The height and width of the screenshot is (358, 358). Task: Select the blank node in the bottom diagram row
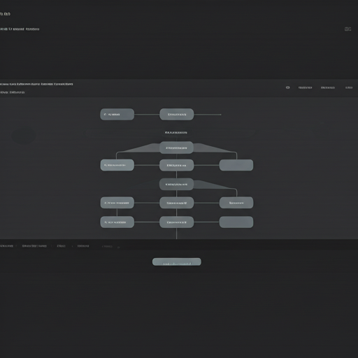click(236, 222)
